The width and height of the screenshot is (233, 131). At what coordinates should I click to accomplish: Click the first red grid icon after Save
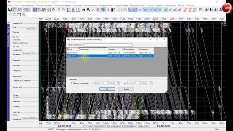(x=20, y=10)
